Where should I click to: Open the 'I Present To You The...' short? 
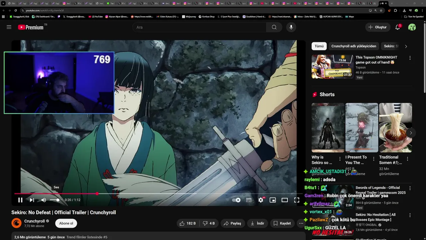(362, 128)
